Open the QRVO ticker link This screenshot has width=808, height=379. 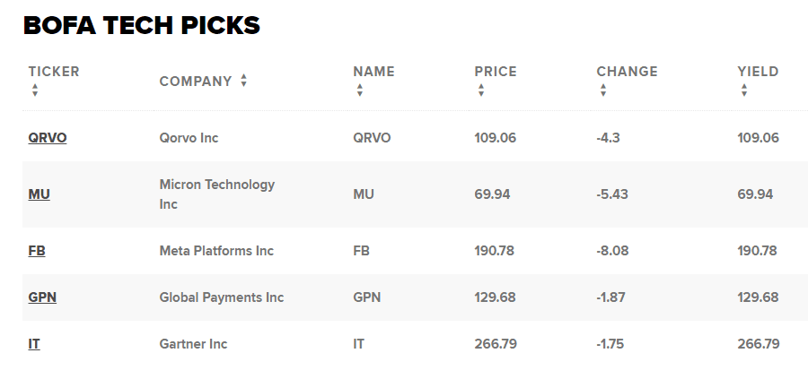point(48,138)
